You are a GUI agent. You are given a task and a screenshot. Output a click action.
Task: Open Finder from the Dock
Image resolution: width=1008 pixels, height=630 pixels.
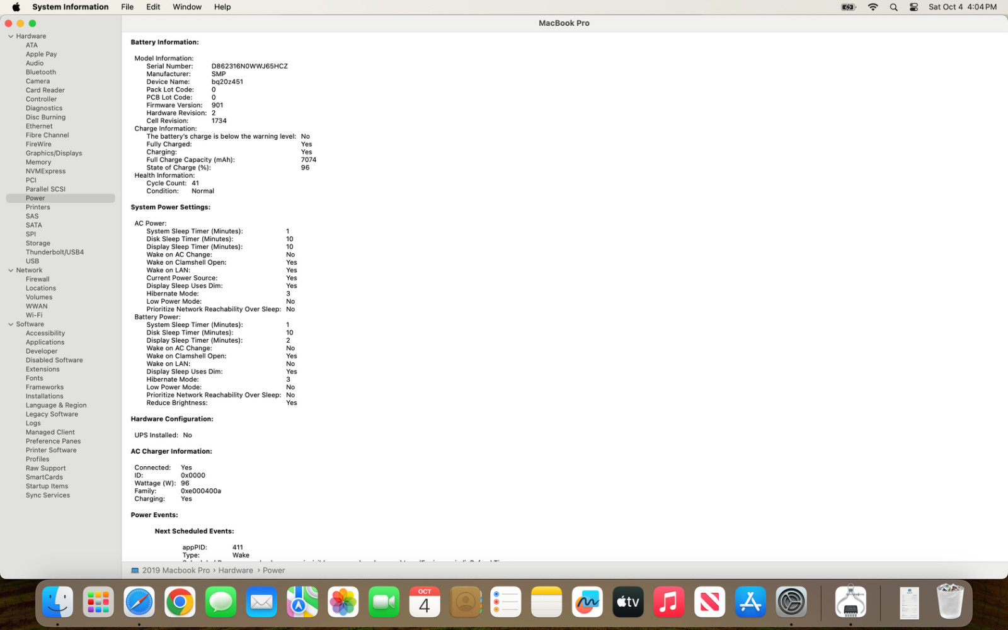57,602
